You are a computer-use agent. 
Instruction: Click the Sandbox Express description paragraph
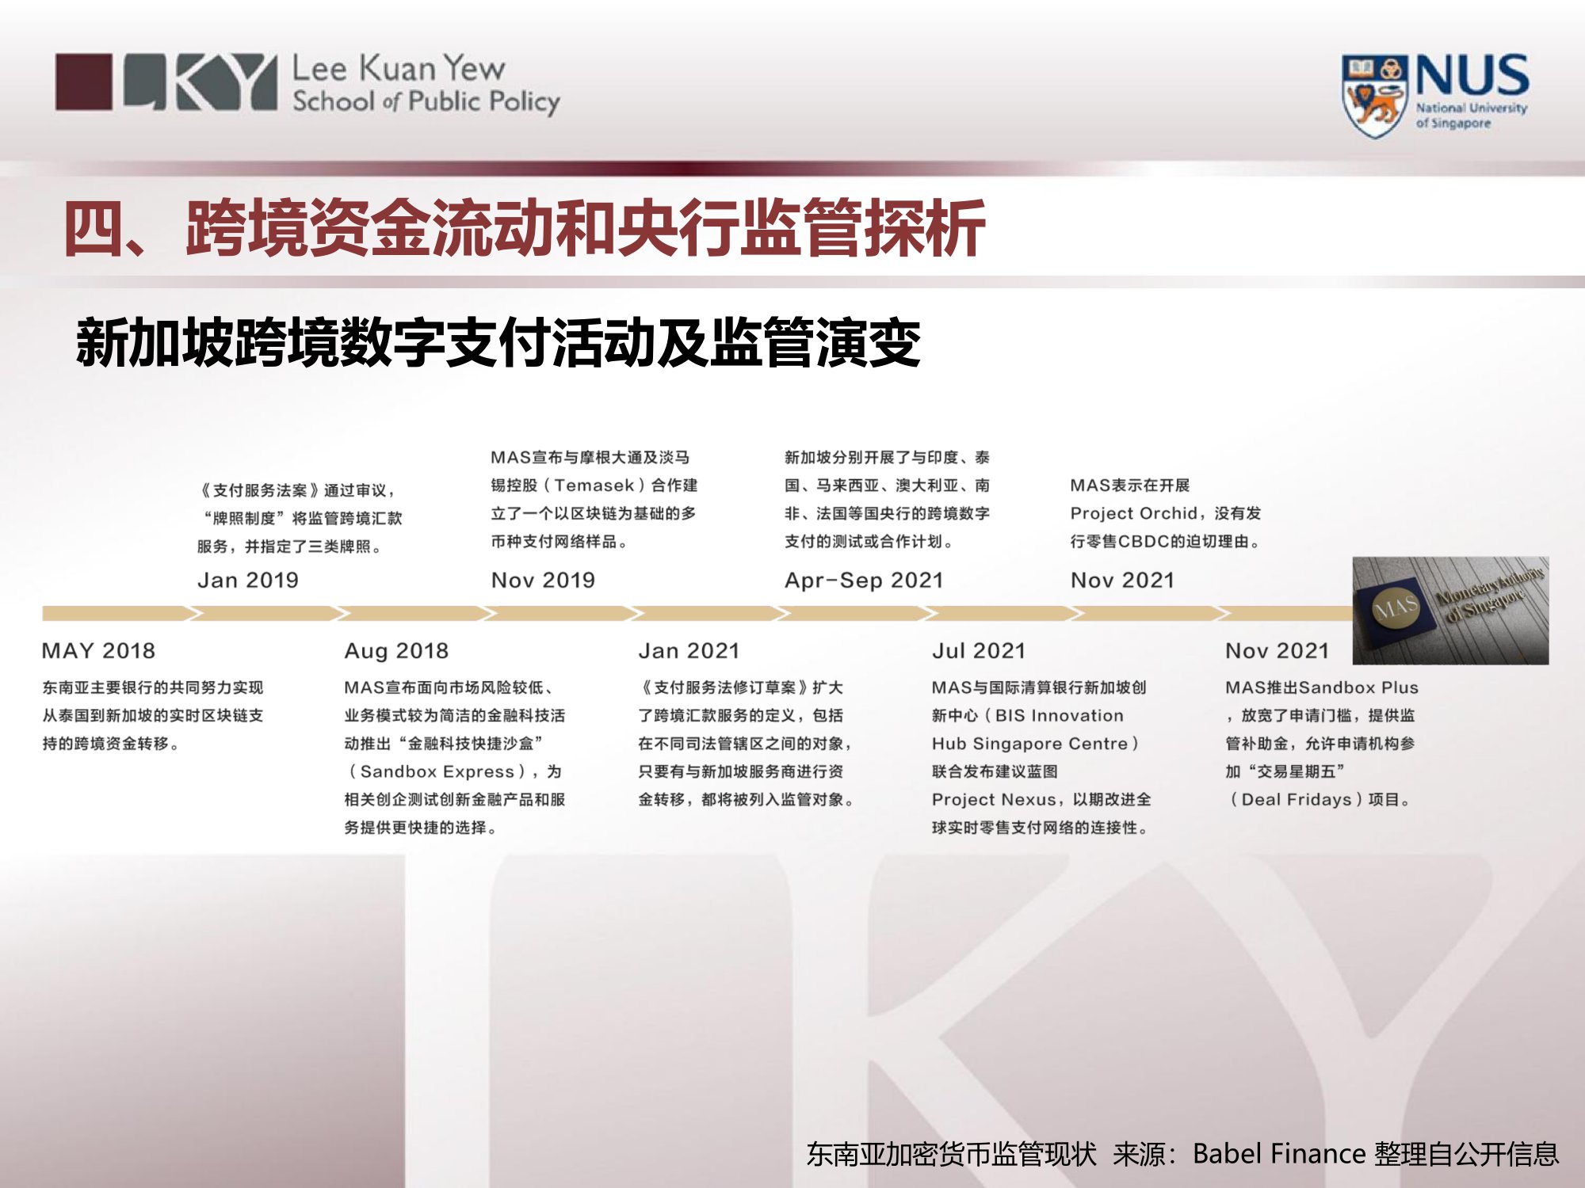(x=454, y=757)
